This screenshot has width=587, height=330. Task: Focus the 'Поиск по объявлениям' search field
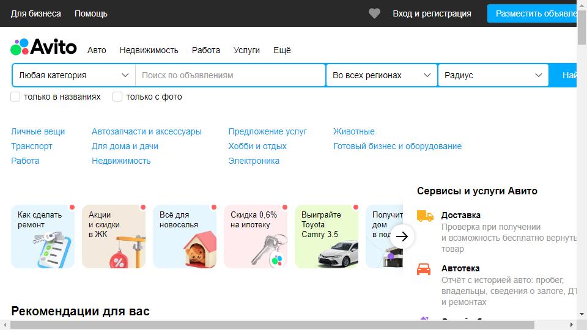click(x=231, y=75)
